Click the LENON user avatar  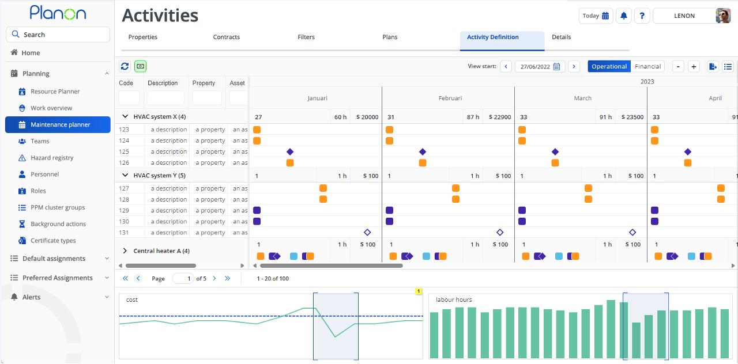tap(723, 16)
